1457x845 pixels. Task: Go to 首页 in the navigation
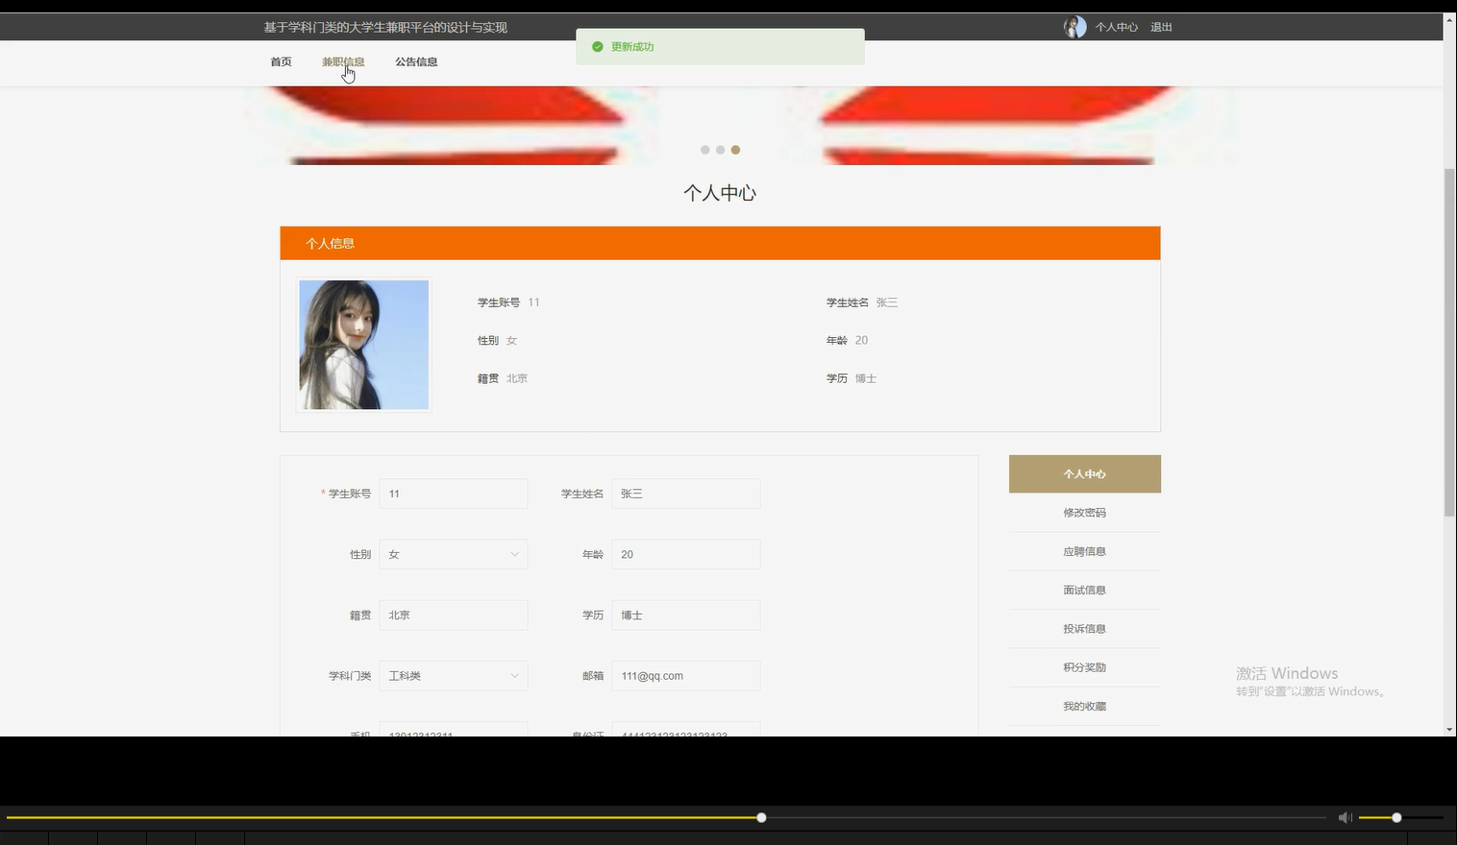(280, 60)
